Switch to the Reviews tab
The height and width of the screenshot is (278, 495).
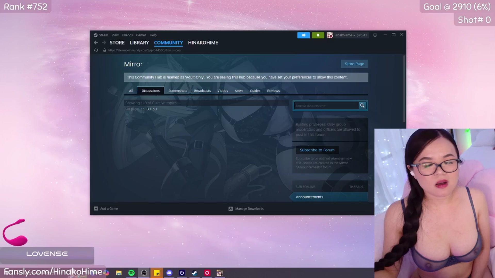tap(273, 91)
